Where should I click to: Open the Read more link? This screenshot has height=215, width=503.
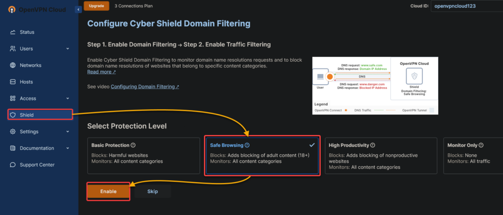click(101, 72)
